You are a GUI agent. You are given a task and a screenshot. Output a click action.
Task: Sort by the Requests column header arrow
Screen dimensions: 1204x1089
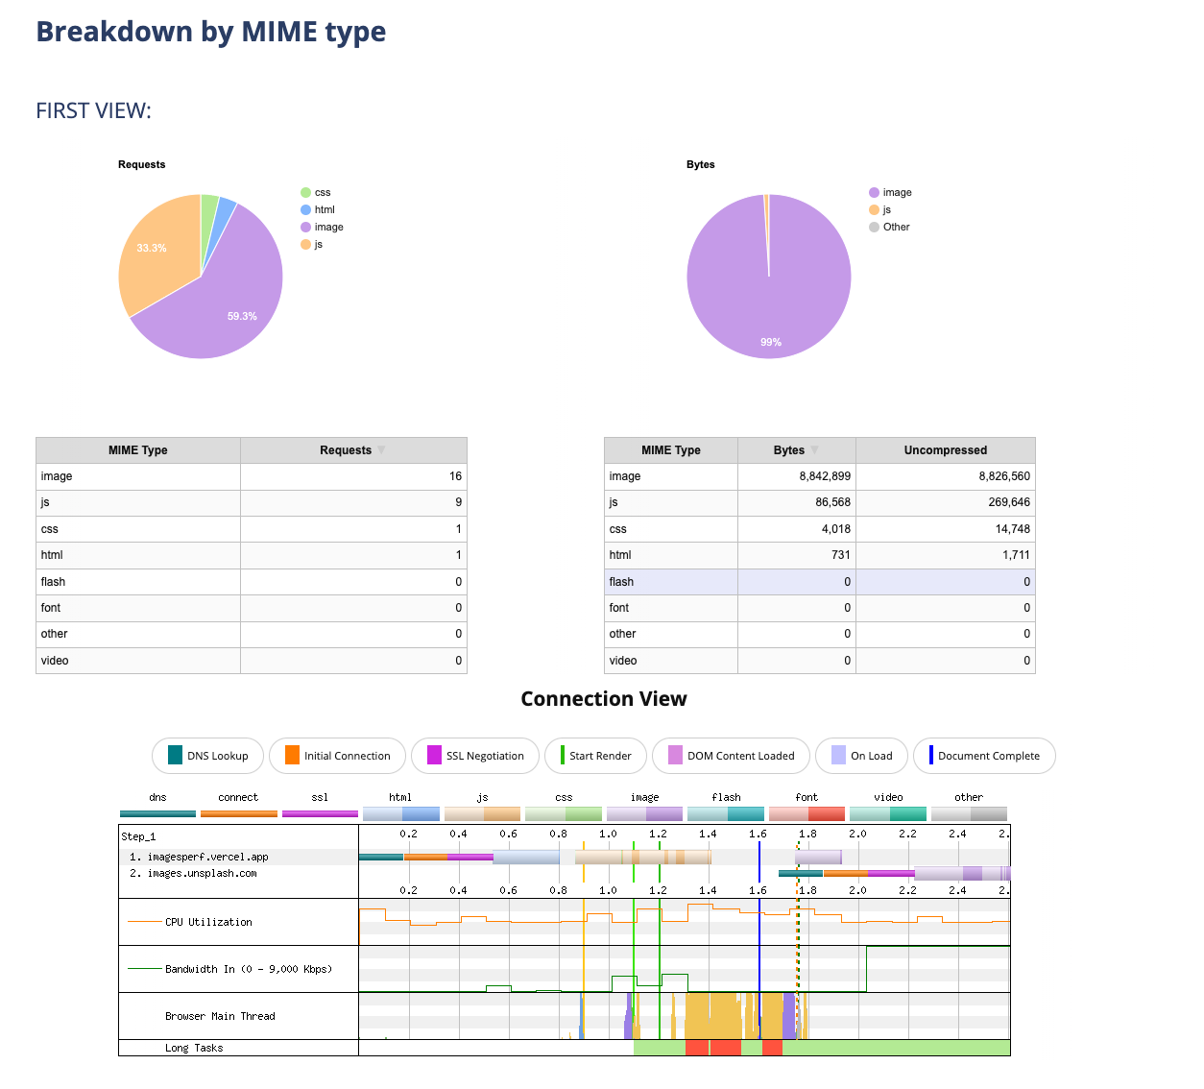tap(381, 450)
